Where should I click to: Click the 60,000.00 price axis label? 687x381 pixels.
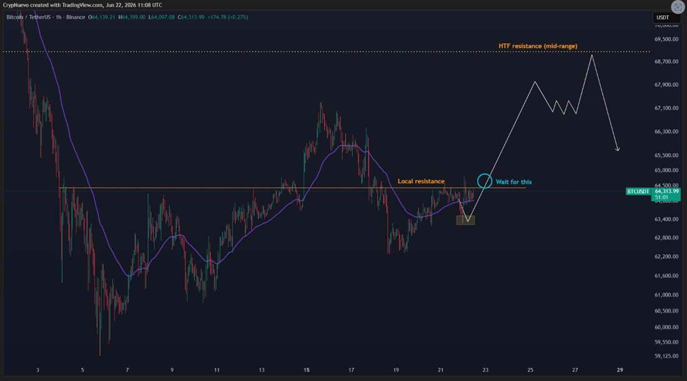pyautogui.click(x=666, y=327)
